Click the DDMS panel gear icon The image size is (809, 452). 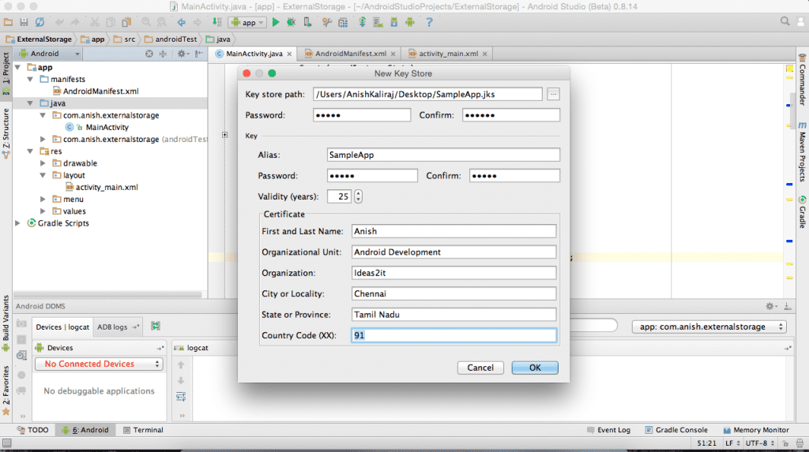pos(771,306)
